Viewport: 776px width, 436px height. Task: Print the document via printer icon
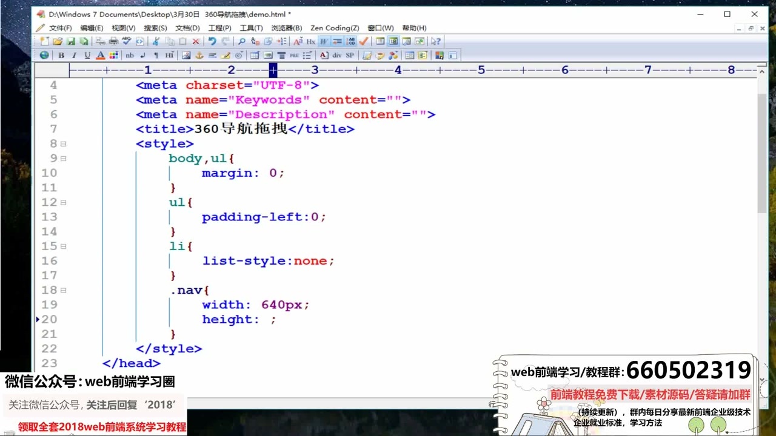(x=113, y=41)
